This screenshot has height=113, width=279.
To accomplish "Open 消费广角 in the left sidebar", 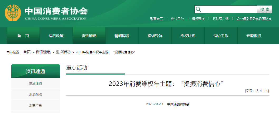I will click(x=35, y=106).
